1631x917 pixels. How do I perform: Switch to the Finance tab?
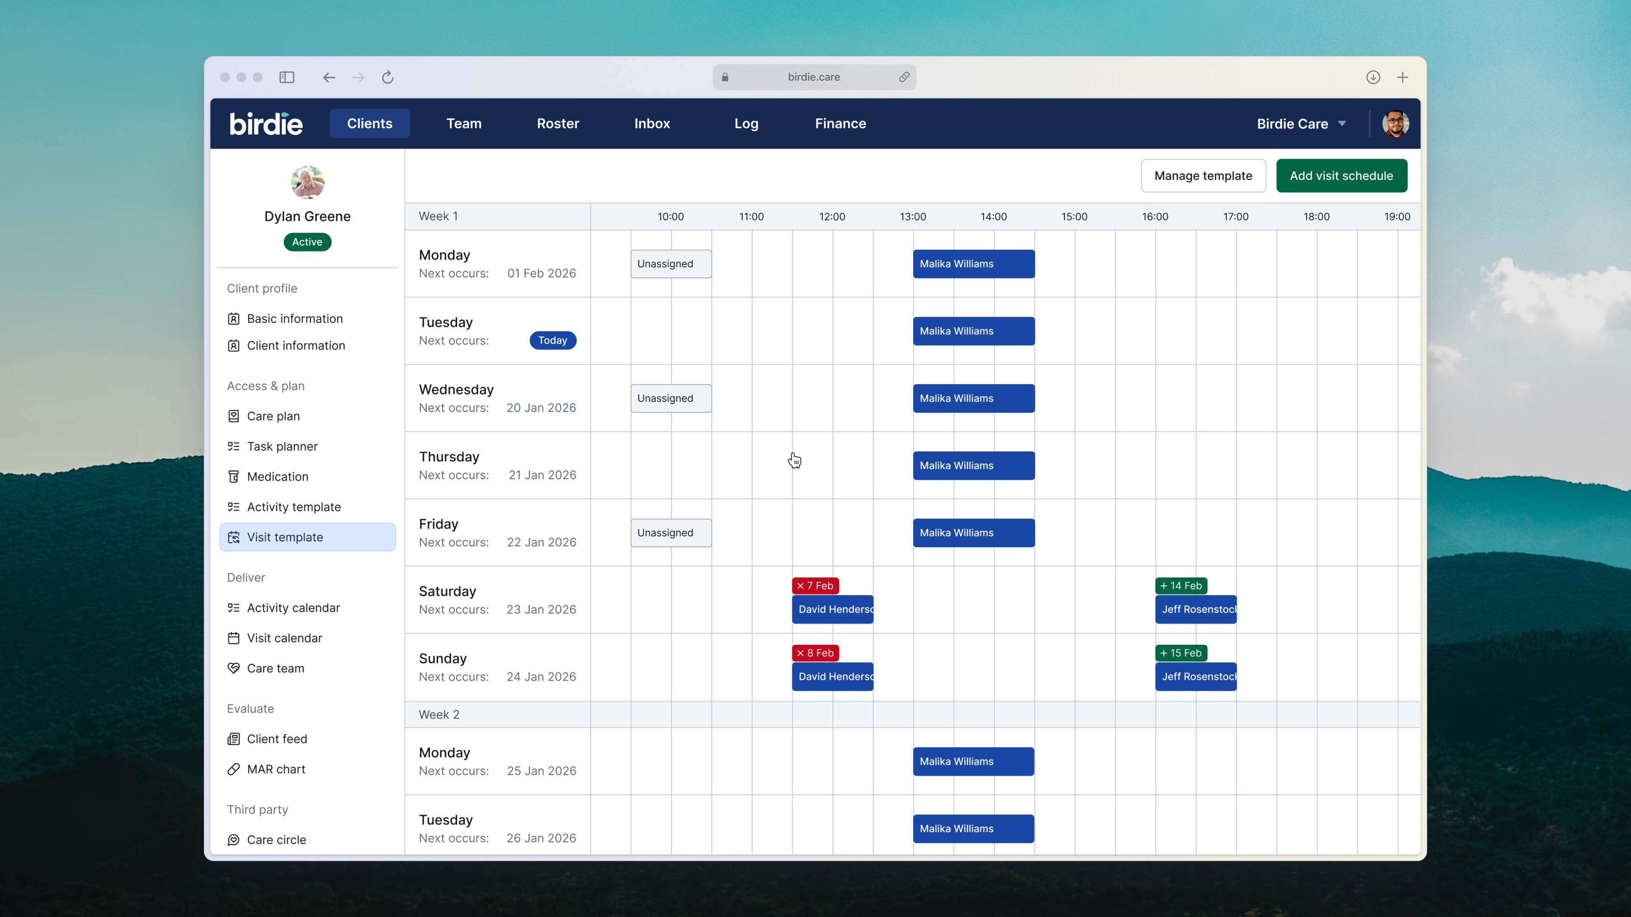840,124
